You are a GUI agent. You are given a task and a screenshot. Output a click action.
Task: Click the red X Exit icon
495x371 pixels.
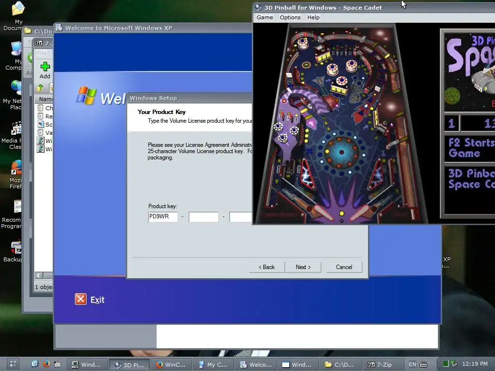click(81, 299)
